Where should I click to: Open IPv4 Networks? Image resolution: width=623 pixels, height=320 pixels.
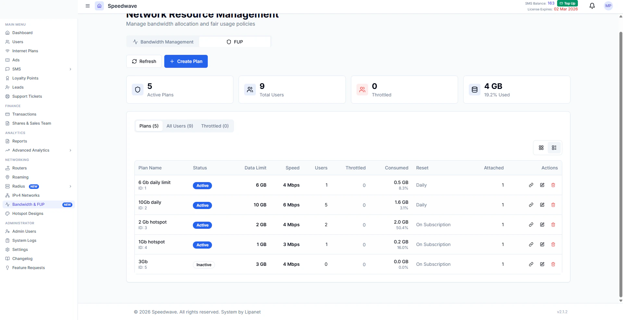pos(39,195)
